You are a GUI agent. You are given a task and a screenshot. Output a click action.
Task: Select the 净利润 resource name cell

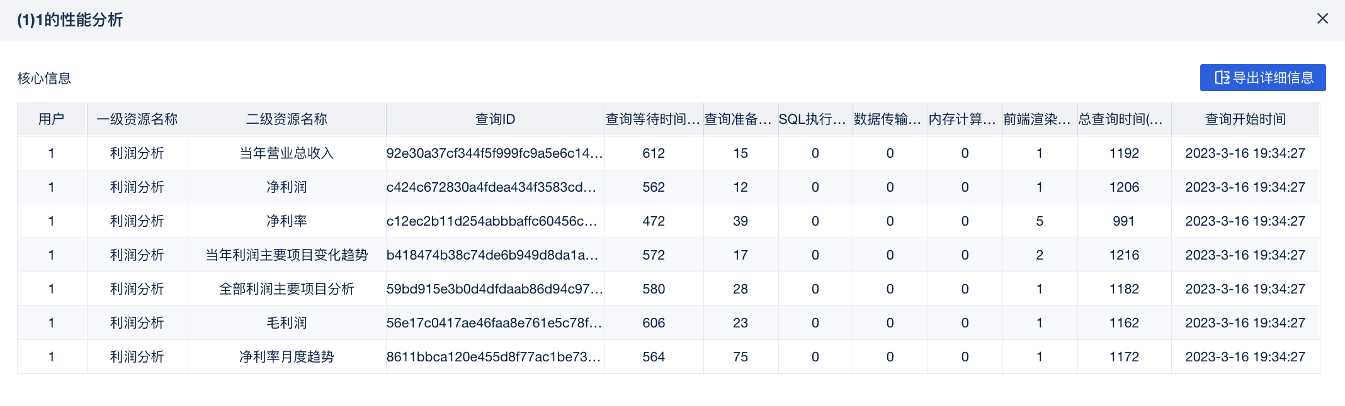[x=287, y=187]
